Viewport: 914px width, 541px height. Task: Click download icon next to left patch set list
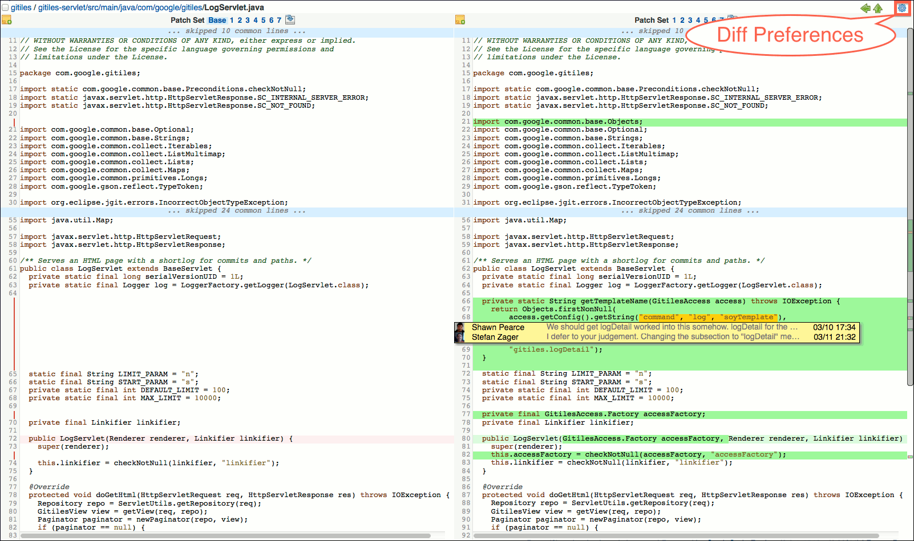pos(290,19)
